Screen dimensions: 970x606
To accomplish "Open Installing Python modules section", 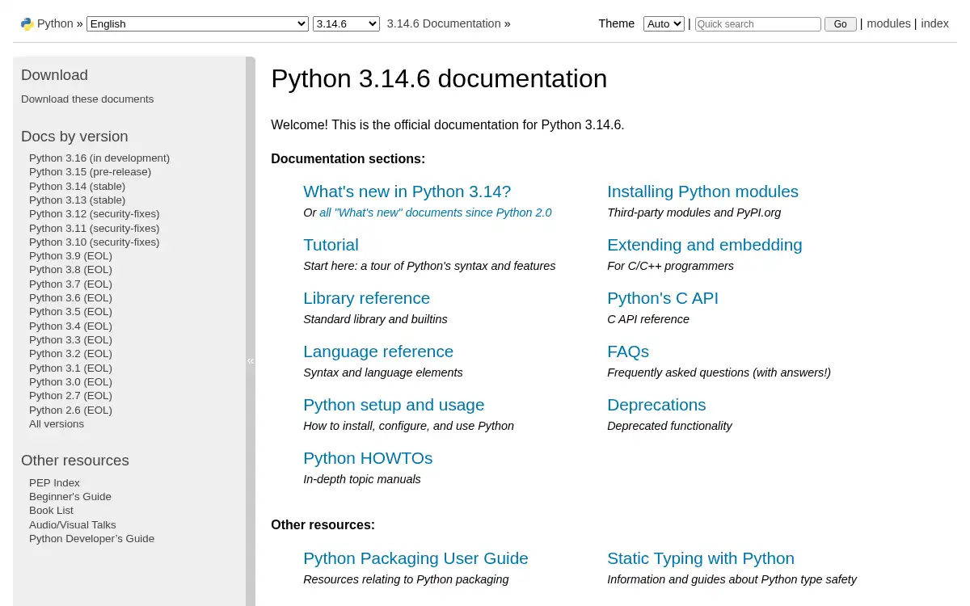I will coord(702,191).
